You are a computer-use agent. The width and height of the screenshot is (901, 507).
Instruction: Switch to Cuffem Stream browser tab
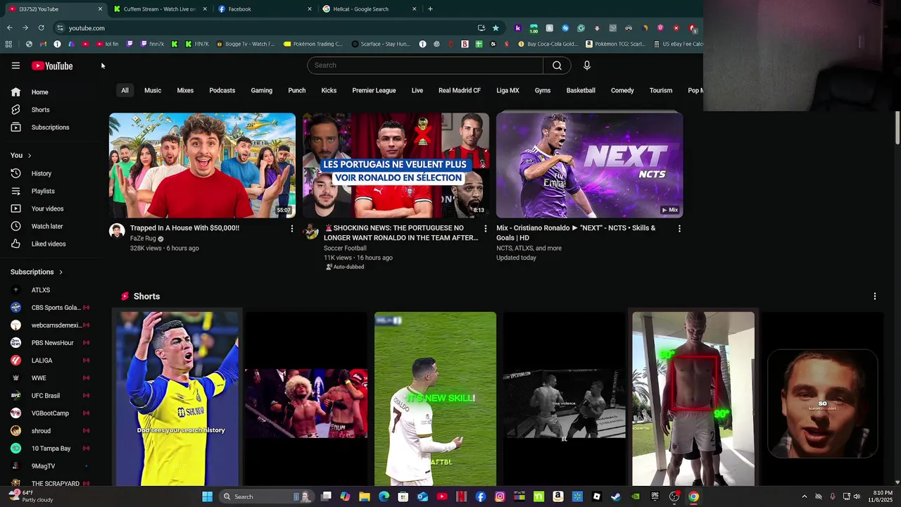point(160,9)
